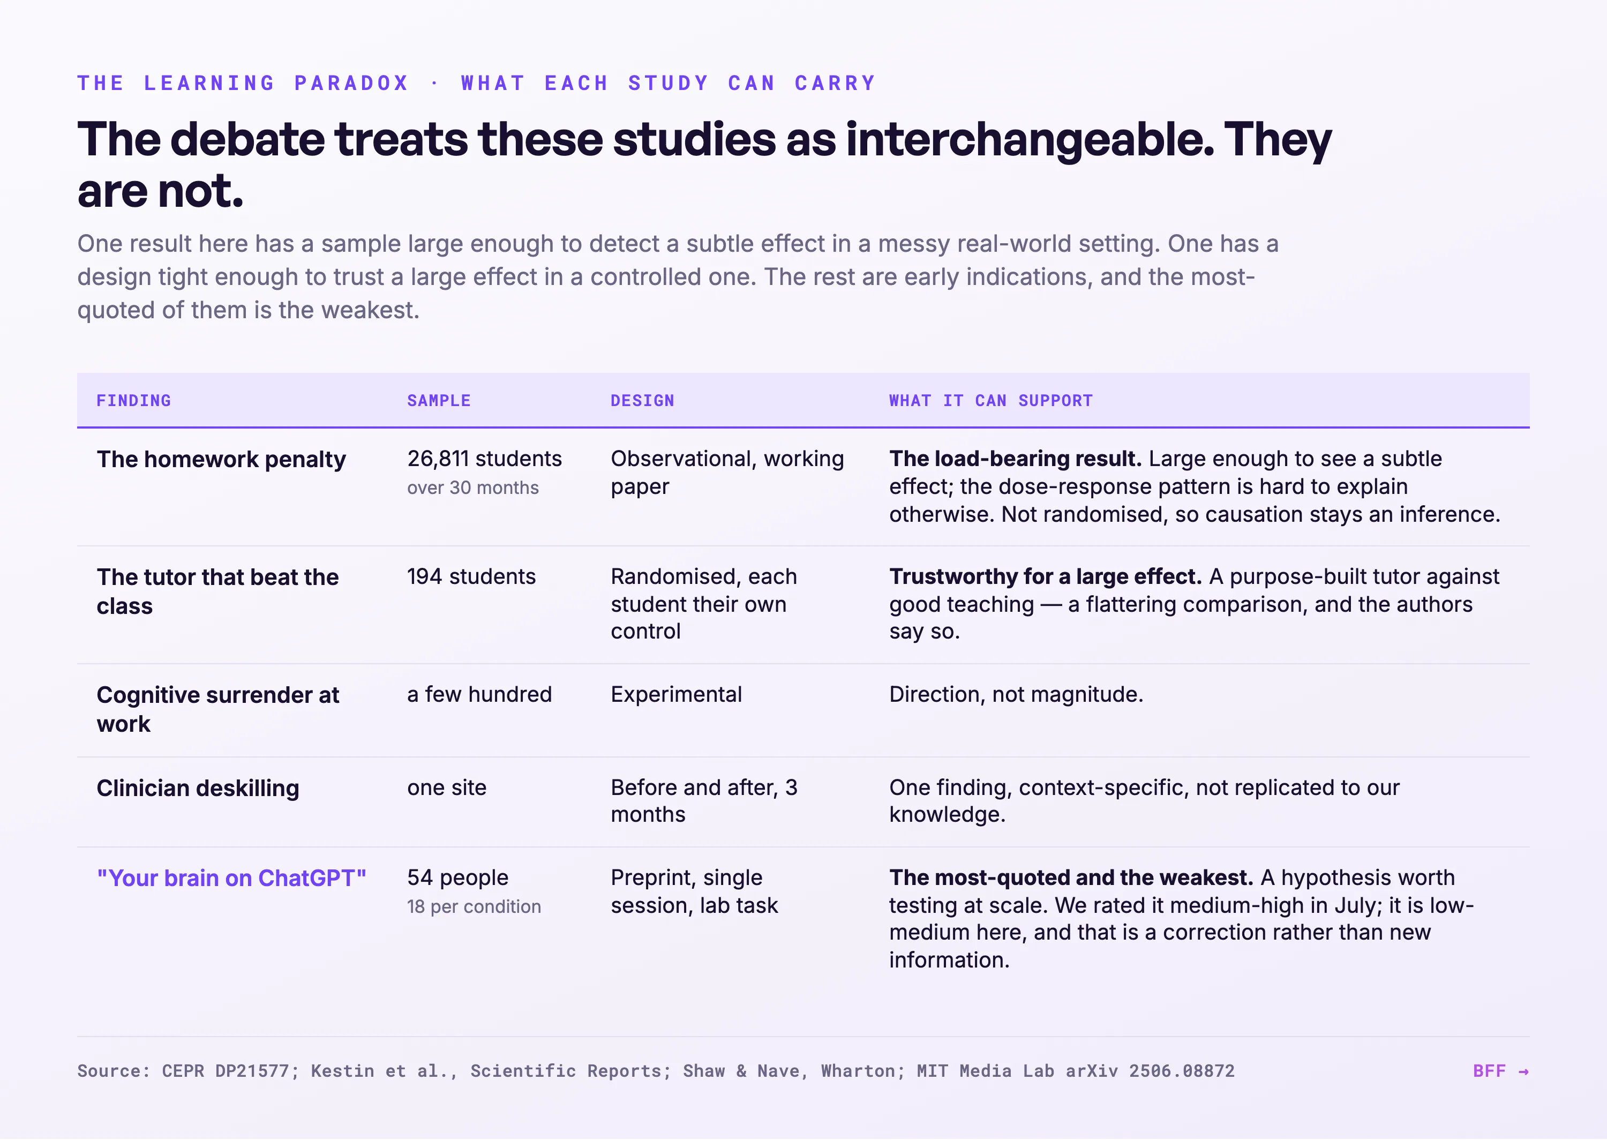Click "The most-quoted and the weakest." text
Viewport: 1607px width, 1140px height.
[1071, 877]
